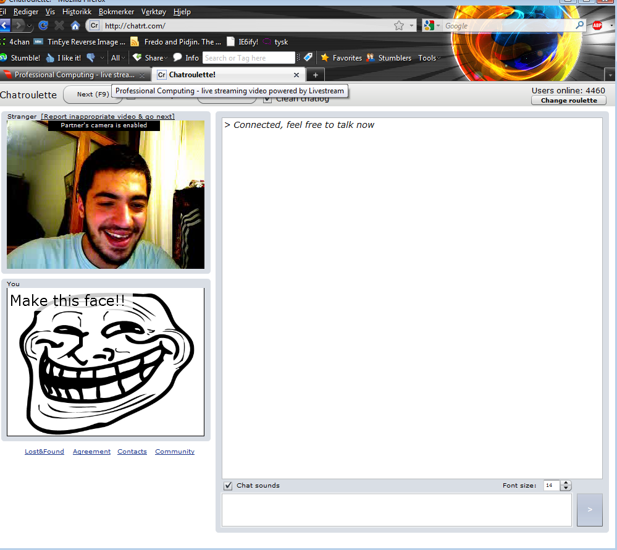
Task: Toggle the Clean chatlog checkbox
Action: pyautogui.click(x=267, y=99)
